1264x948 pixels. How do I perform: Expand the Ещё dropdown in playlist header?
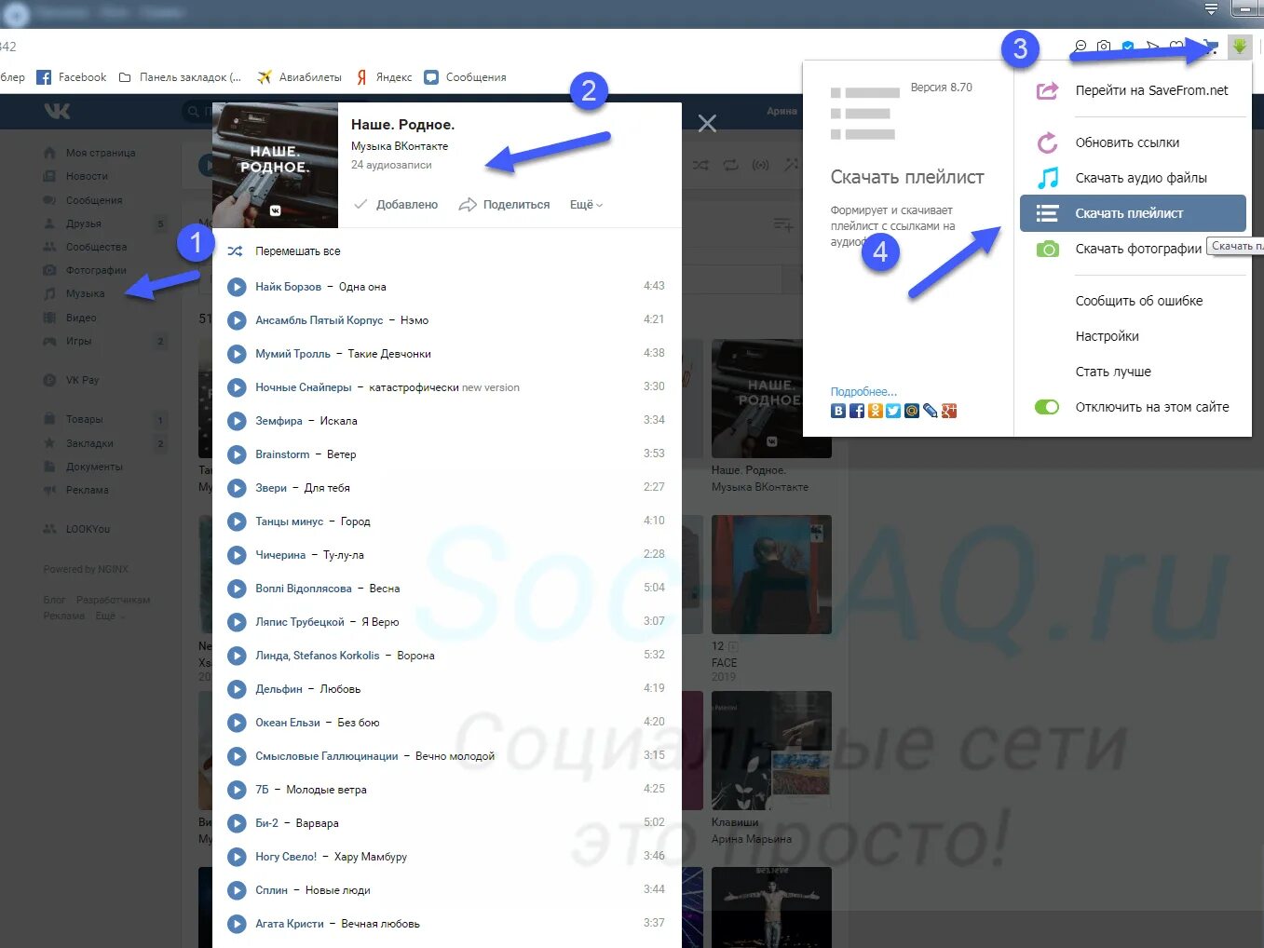[x=586, y=205]
